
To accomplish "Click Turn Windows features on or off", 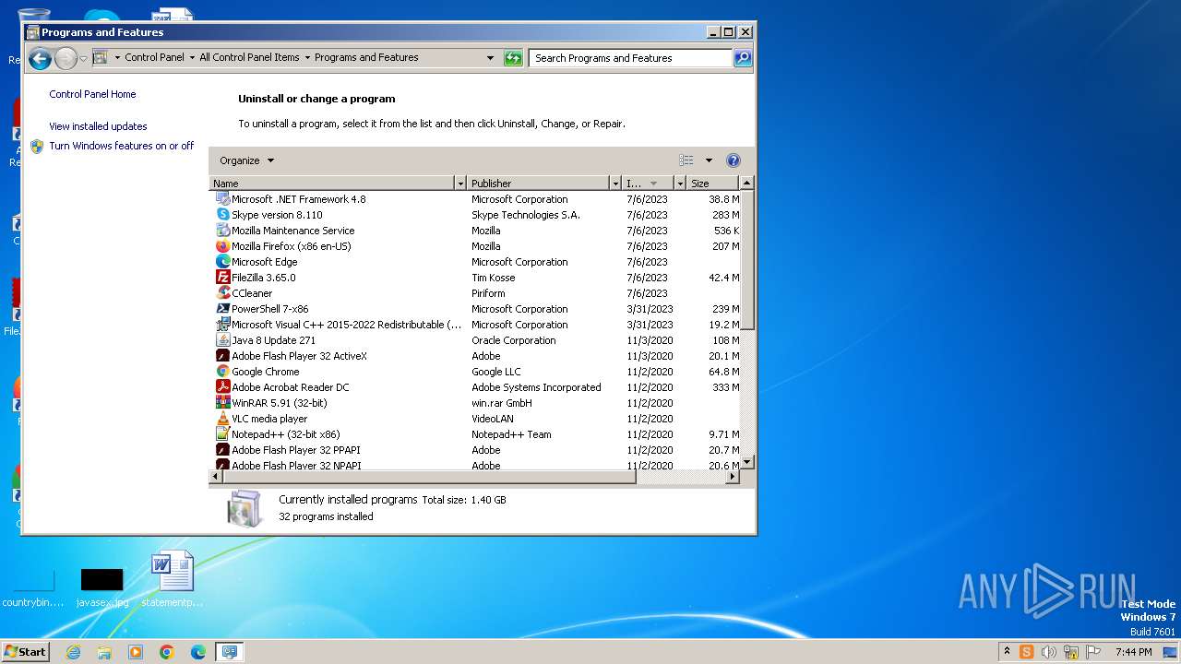I will (121, 146).
